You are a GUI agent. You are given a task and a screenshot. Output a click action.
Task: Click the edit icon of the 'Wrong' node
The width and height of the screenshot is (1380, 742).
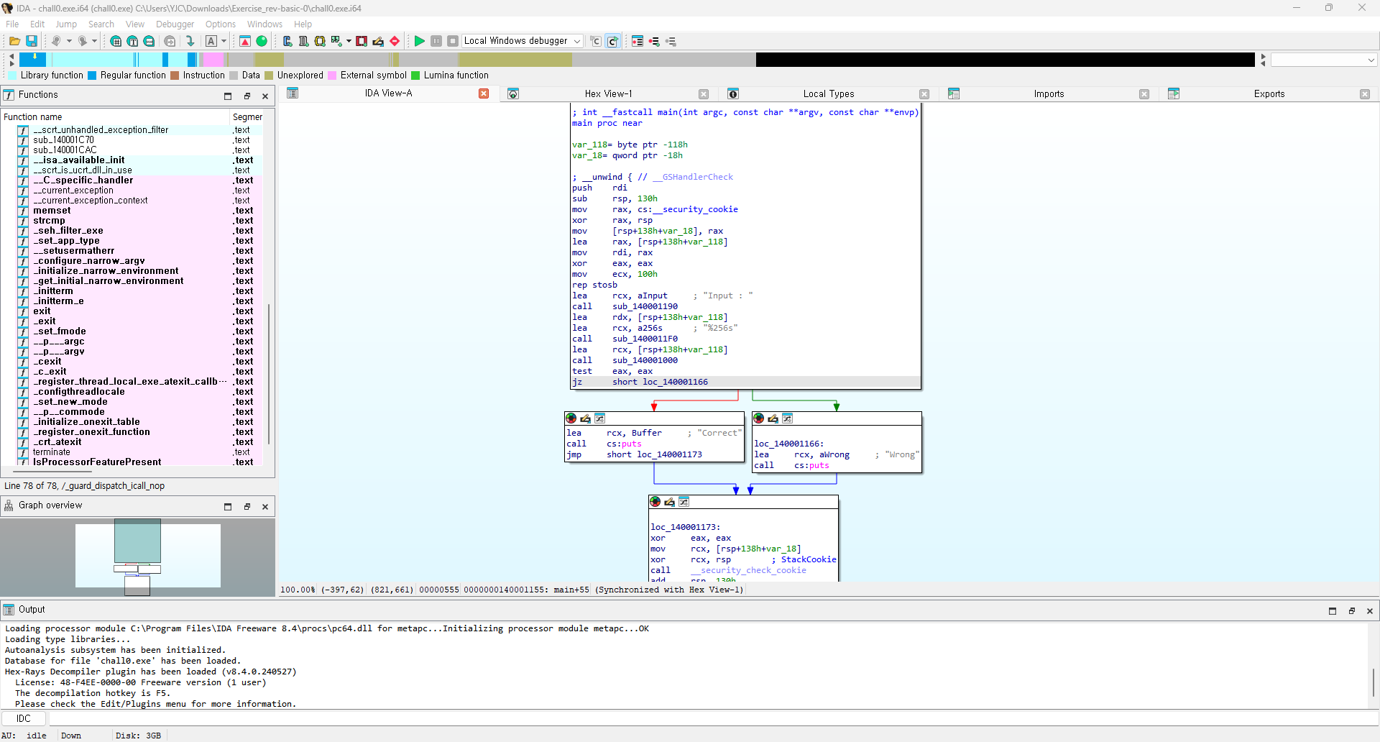click(x=773, y=418)
